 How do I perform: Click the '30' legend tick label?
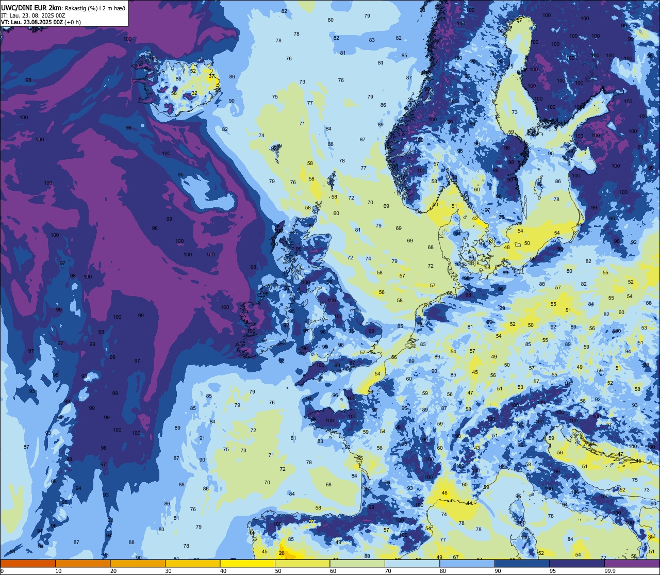tap(169, 571)
